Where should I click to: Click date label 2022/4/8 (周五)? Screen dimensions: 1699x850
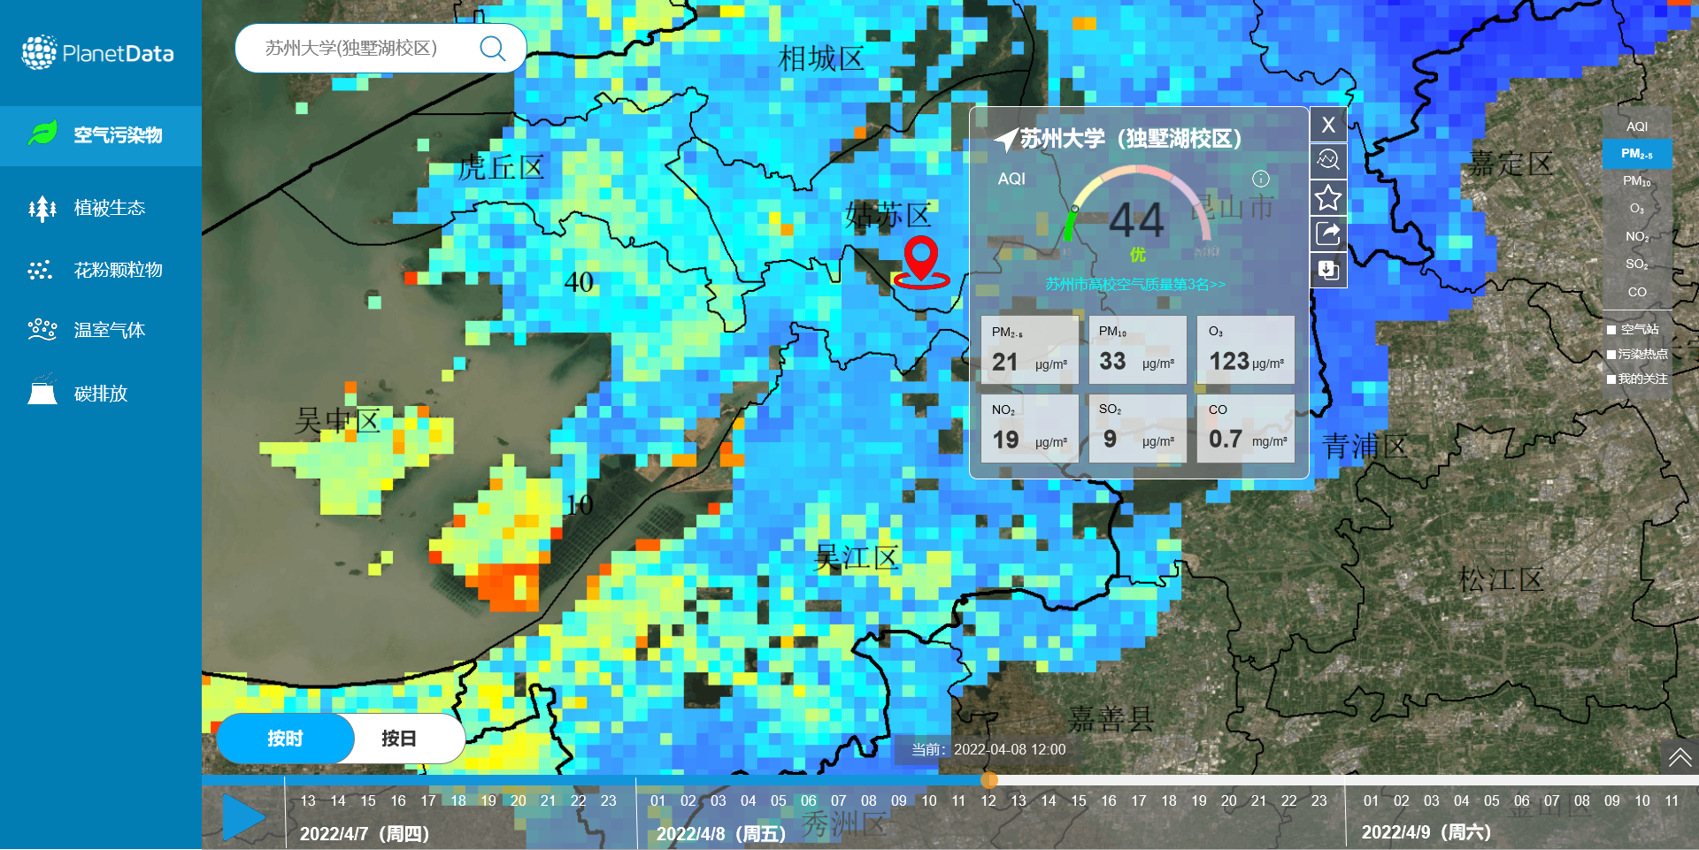[721, 833]
